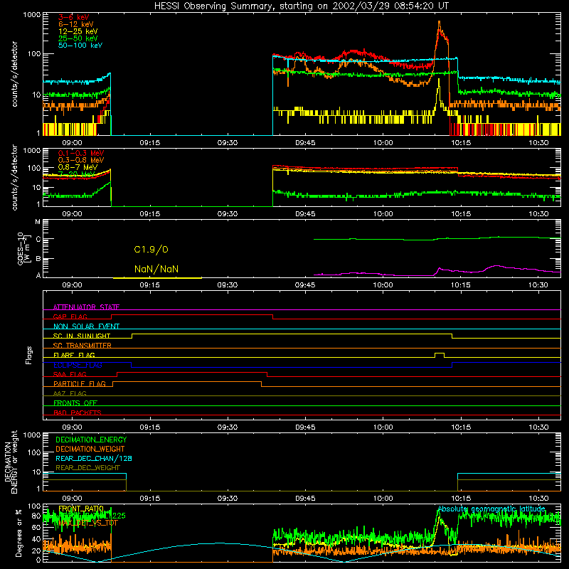This screenshot has width=569, height=569.
Task: Click the B tick label on the GOES axis
Action: (x=38, y=259)
